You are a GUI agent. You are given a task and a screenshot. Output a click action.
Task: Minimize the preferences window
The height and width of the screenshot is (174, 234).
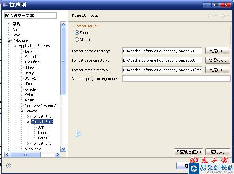(x=207, y=5)
